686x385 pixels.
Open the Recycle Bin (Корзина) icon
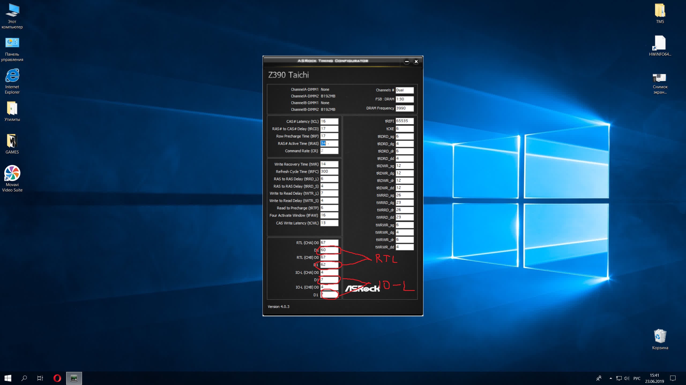660,336
